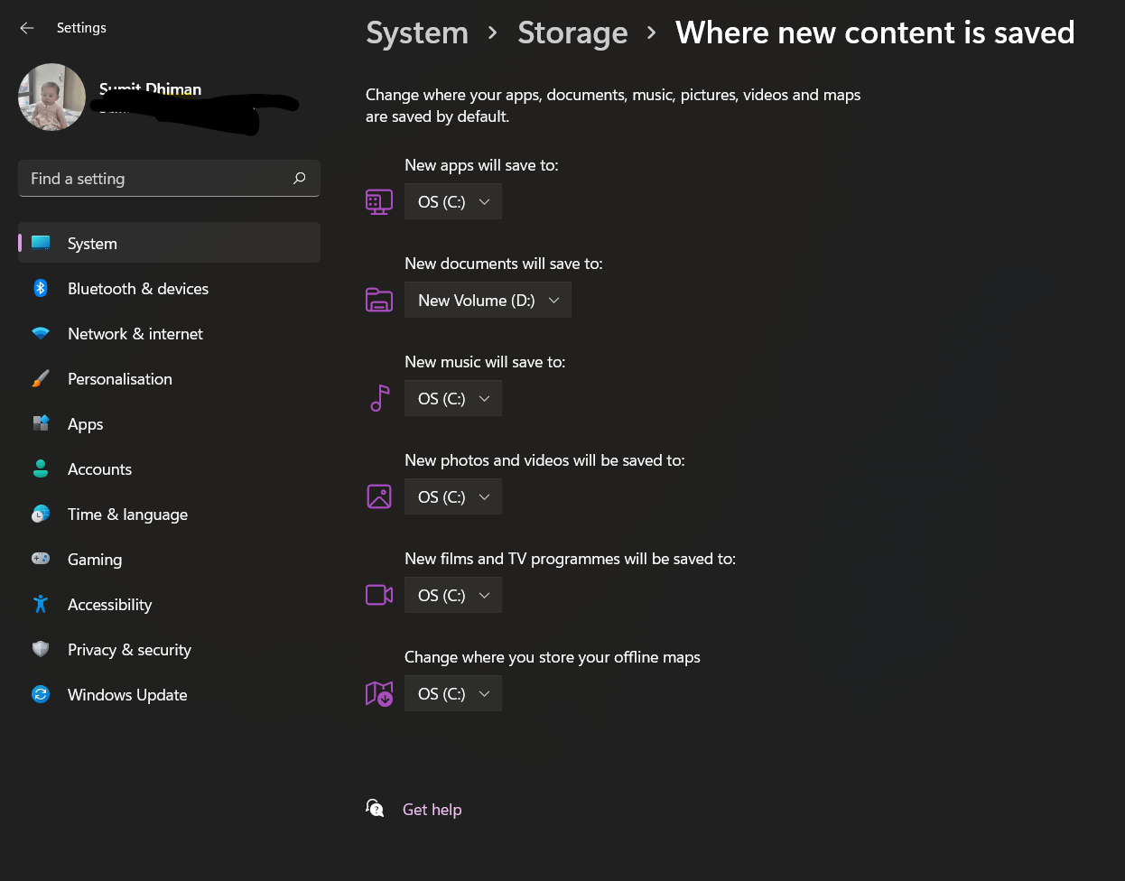This screenshot has width=1125, height=881.
Task: Open the films and TV save location dropdown
Action: point(452,595)
